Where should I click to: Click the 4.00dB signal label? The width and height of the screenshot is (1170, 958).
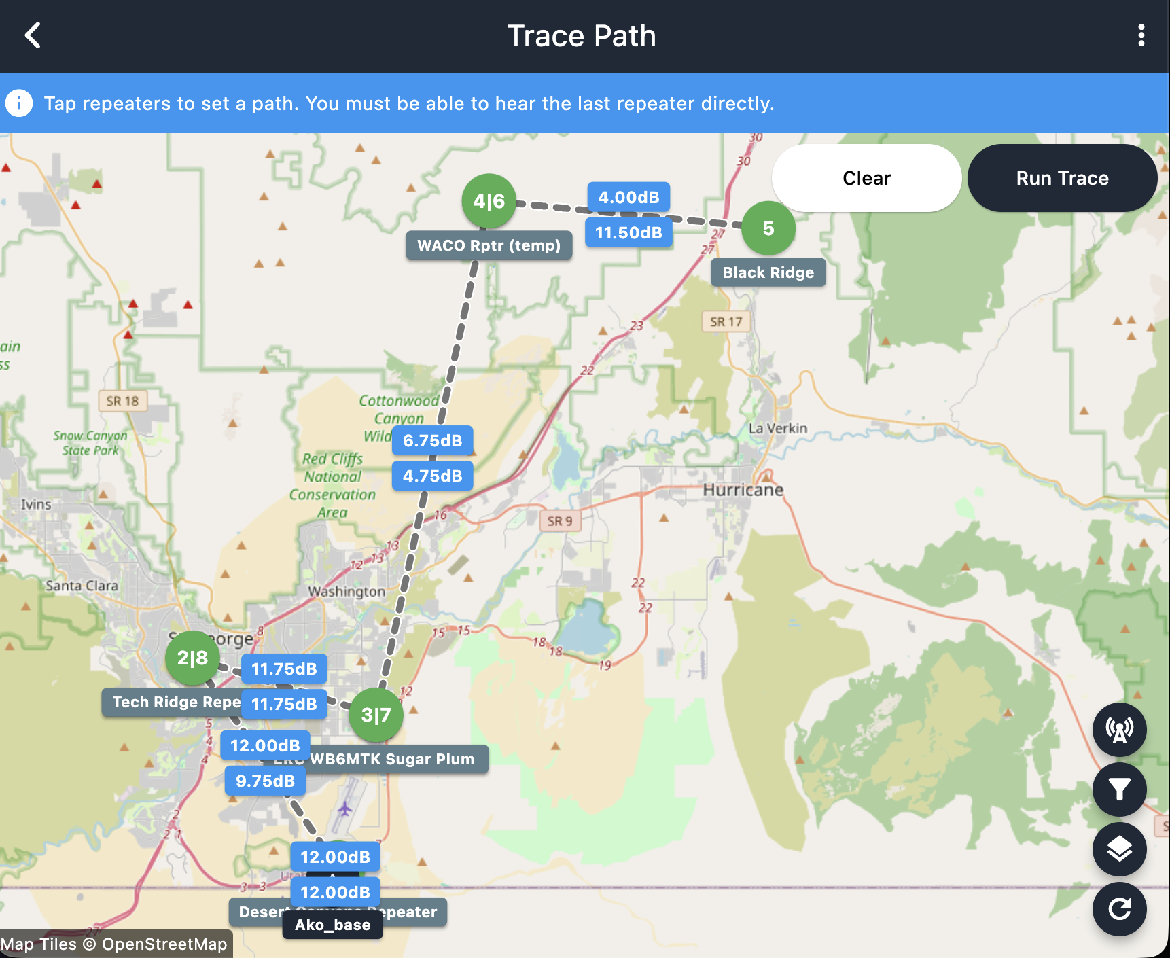(x=628, y=197)
